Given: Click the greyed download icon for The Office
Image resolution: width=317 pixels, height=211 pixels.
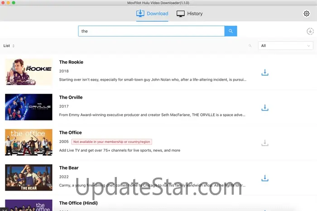Looking at the screenshot, I should pyautogui.click(x=265, y=143).
